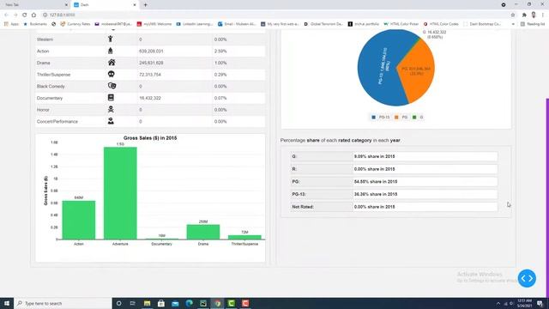Click the Western genre cowboy icon
The image size is (549, 309).
[111, 39]
